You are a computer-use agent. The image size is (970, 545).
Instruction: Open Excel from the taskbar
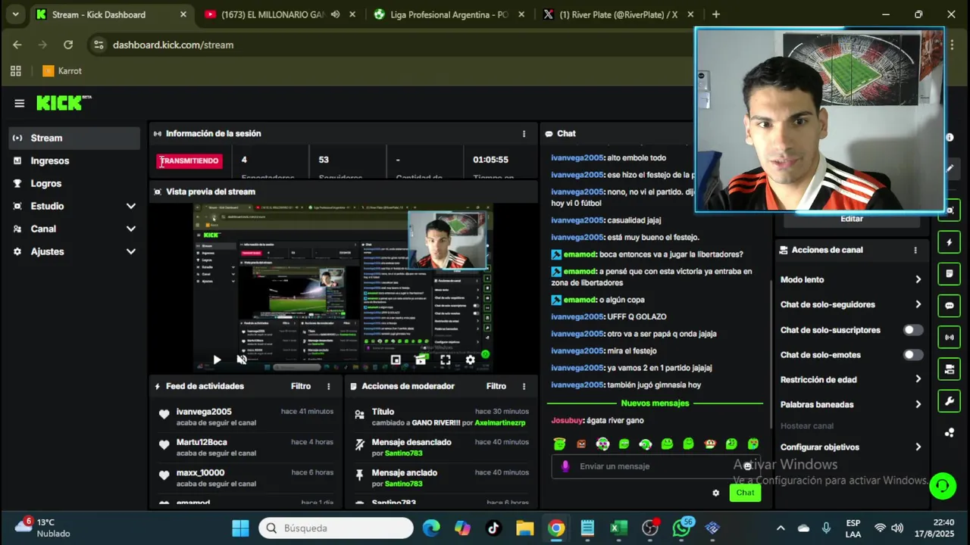[x=618, y=528]
